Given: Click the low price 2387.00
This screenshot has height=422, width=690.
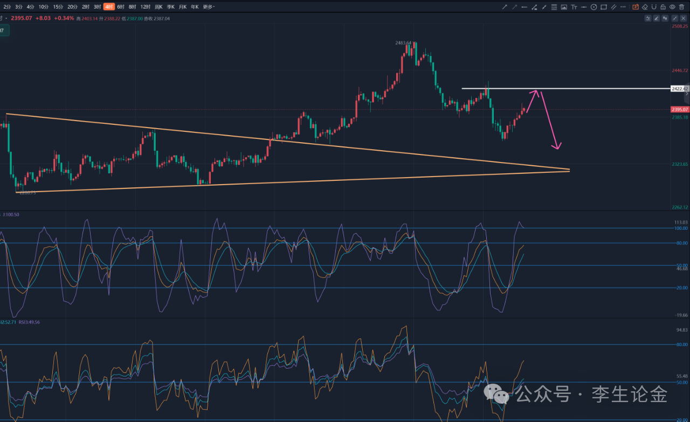Looking at the screenshot, I should 135,19.
